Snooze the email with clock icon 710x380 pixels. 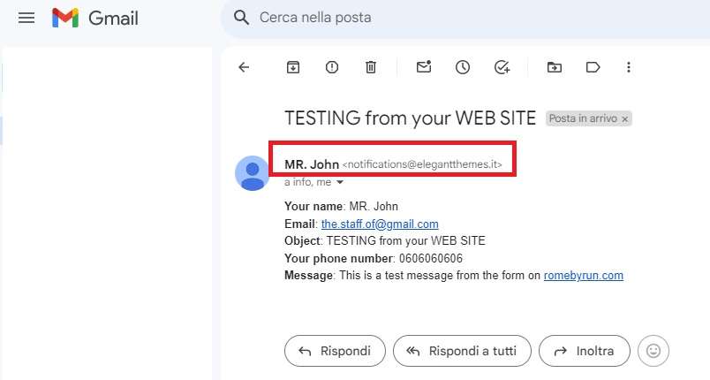pos(463,67)
